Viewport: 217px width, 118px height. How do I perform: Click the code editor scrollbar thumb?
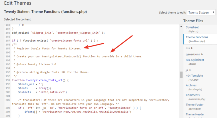[x=181, y=75]
